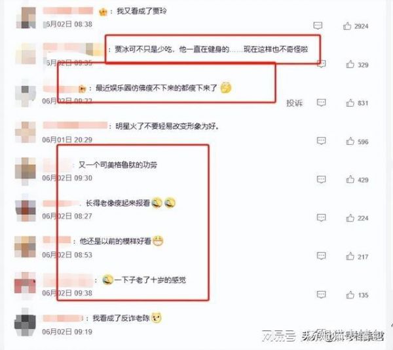Click thumbs-up on the 831-like comment
Viewport: 393px width, 350px height.
350,103
